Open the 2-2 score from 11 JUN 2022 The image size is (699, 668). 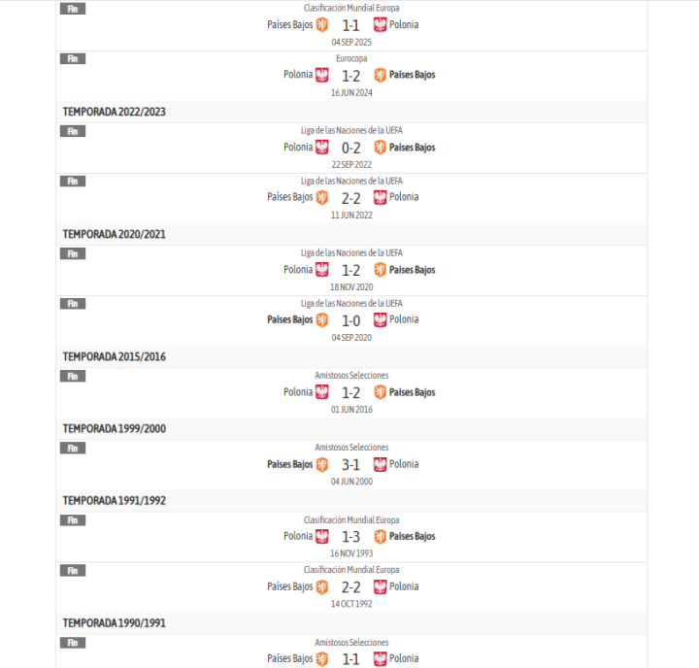coord(350,197)
